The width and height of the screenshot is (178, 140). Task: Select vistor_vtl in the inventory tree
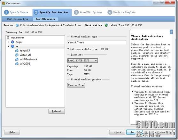25,55
